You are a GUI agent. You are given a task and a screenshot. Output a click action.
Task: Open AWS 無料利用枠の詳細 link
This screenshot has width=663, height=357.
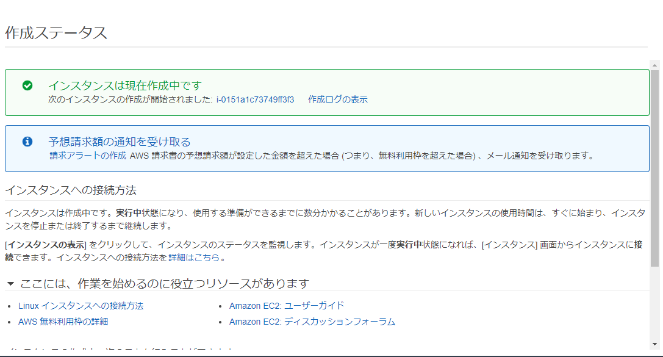point(63,322)
